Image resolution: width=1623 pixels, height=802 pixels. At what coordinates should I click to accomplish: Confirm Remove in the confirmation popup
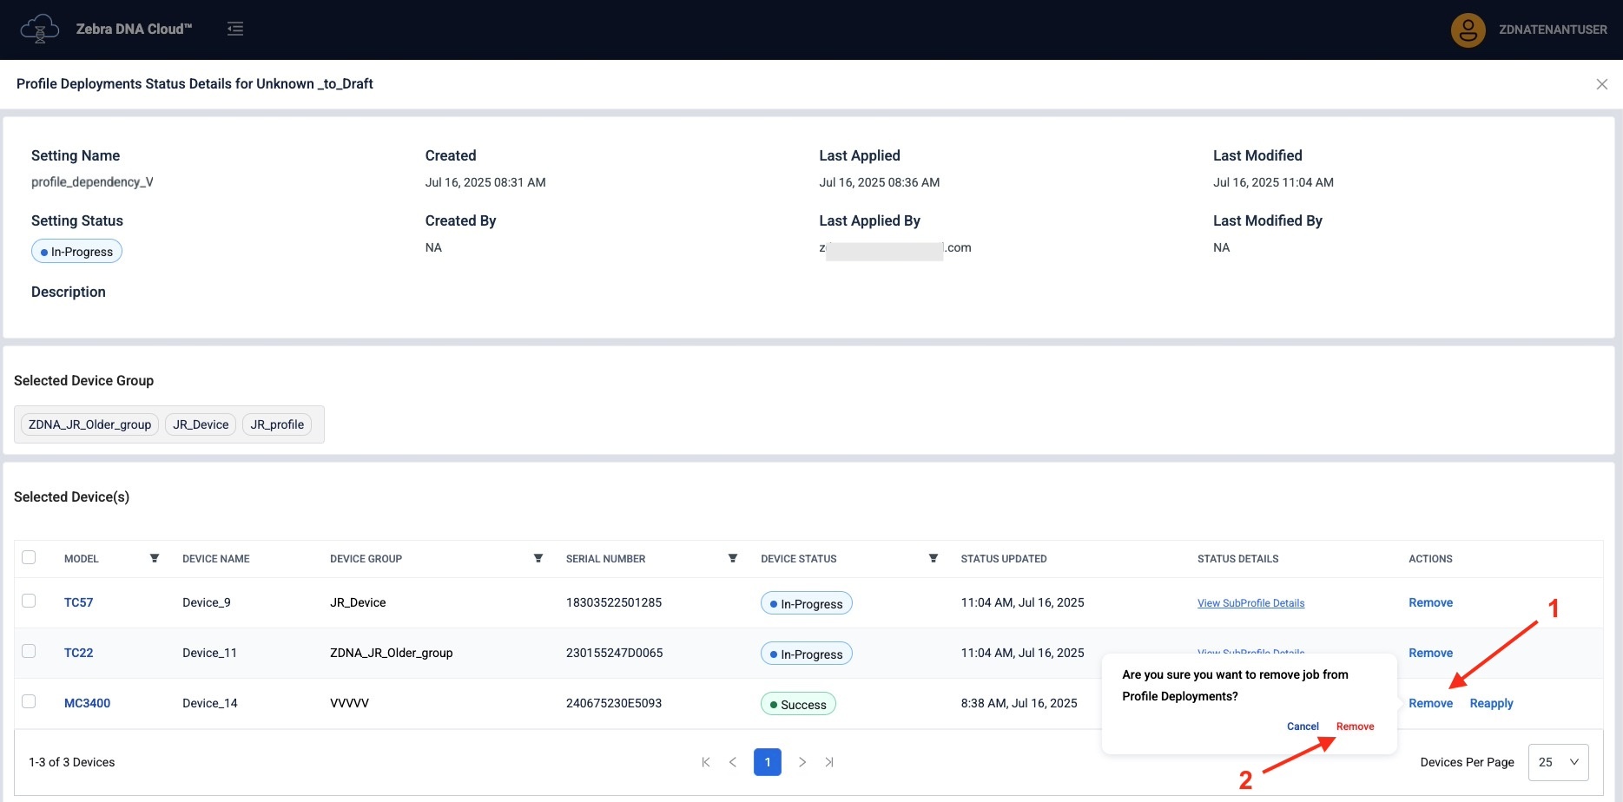[x=1355, y=726]
